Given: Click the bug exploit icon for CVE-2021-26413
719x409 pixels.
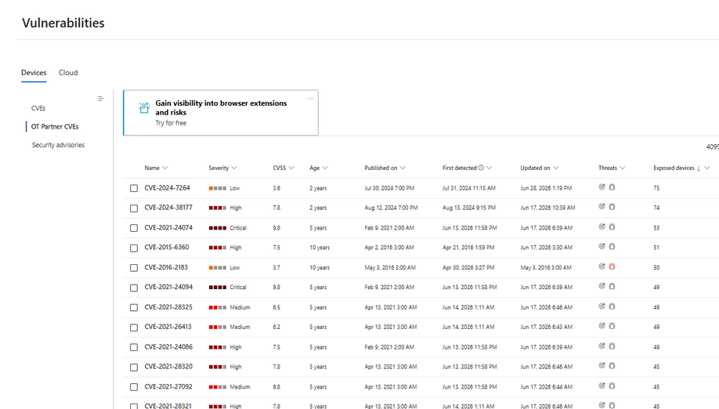Looking at the screenshot, I should click(612, 326).
